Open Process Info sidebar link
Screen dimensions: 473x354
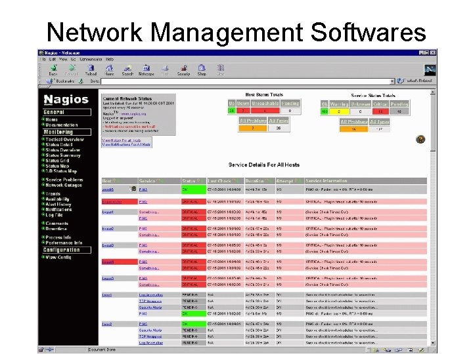(58, 237)
